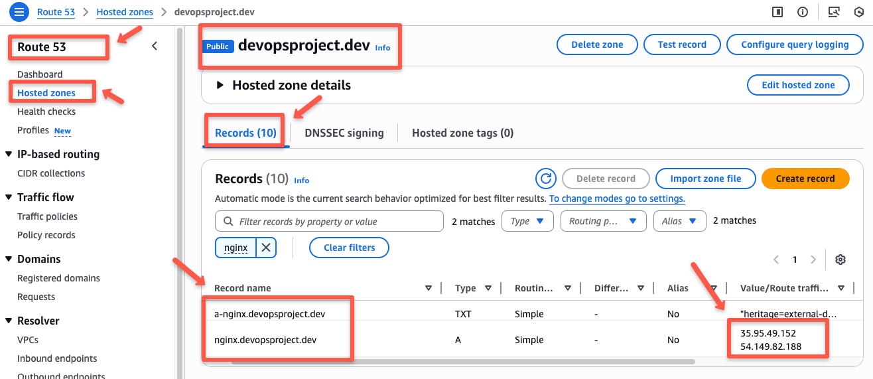Switch to Hosted zone tags tab

click(x=463, y=133)
